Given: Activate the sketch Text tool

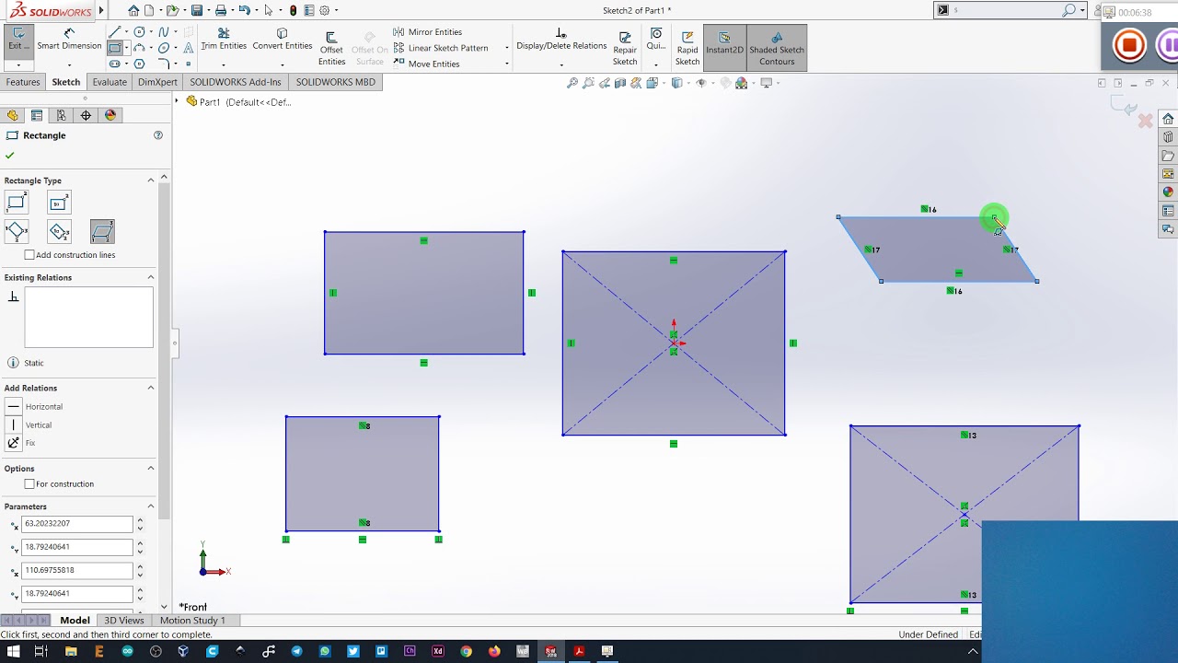Looking at the screenshot, I should 188,48.
